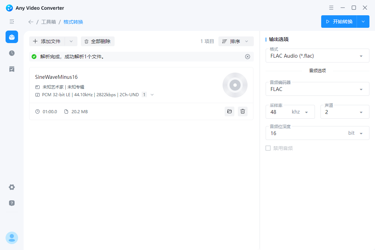
Task: Start conversion with 开始转换 button
Action: click(339, 22)
